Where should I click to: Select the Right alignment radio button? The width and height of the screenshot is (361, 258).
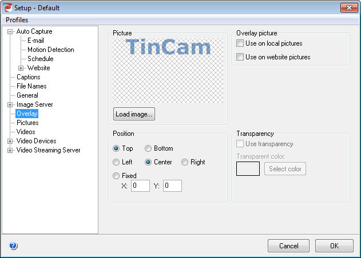click(x=185, y=162)
